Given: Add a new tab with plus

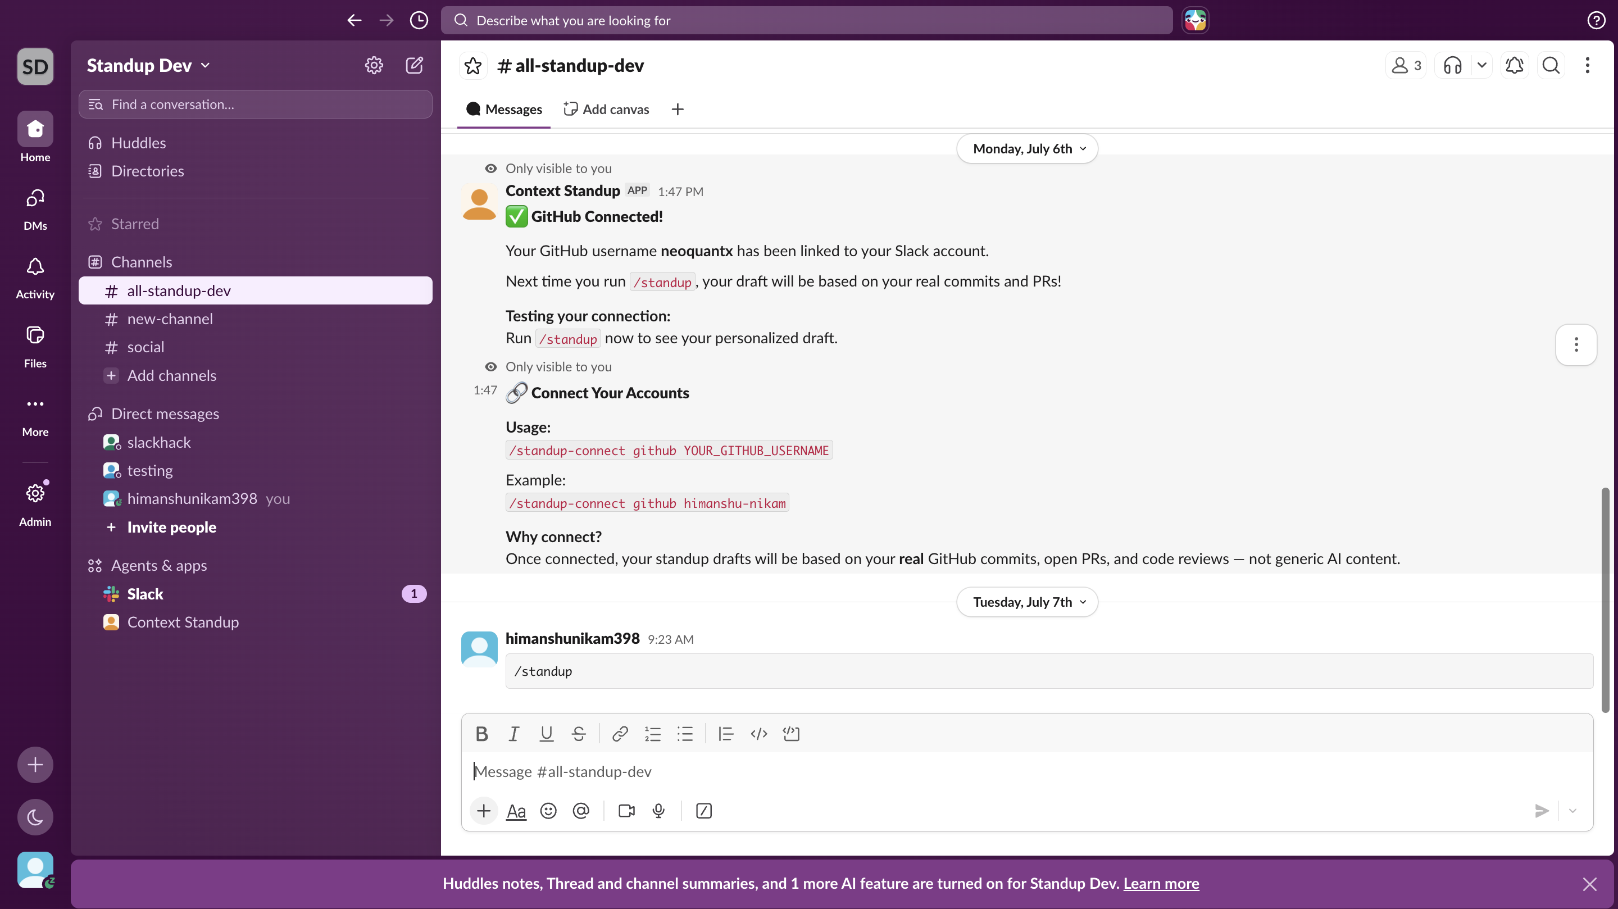Looking at the screenshot, I should click(677, 110).
